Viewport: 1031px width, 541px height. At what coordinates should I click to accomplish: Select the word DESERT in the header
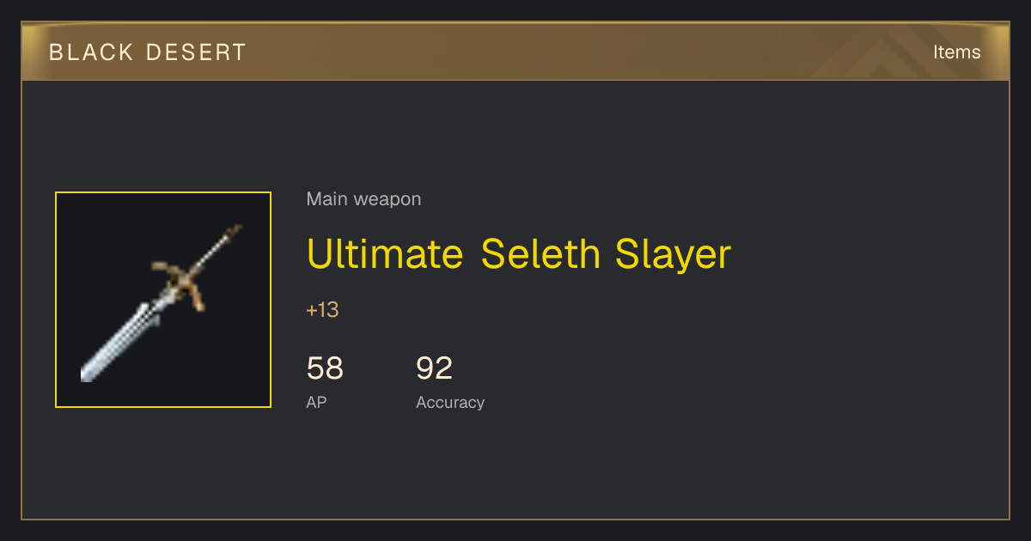[x=197, y=52]
